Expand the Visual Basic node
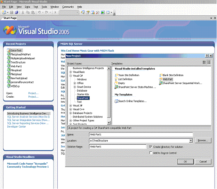The image size is (217, 189). [71, 72]
